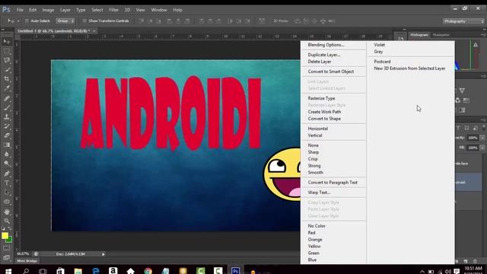Toggle Quick Mask mode icon
The image size is (487, 274).
pyautogui.click(x=7, y=248)
